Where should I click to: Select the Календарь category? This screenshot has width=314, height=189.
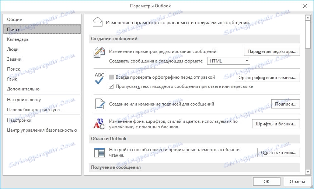[x=18, y=39]
